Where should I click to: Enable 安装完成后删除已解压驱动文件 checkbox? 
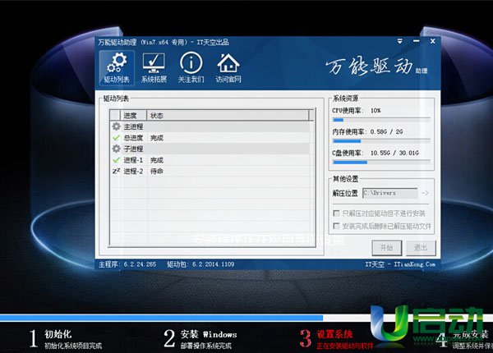coord(336,226)
